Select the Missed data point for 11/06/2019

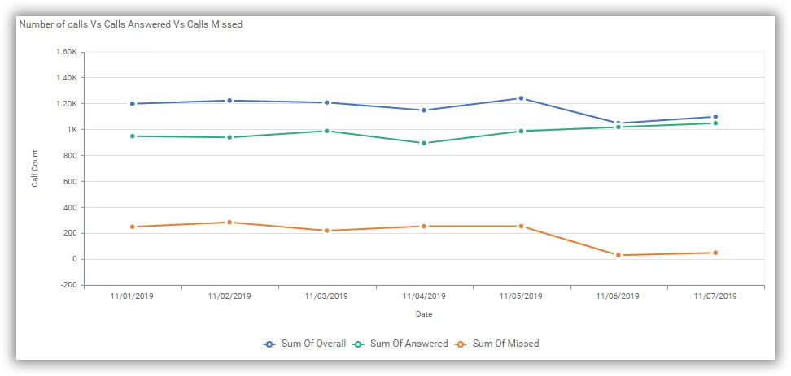(x=618, y=255)
